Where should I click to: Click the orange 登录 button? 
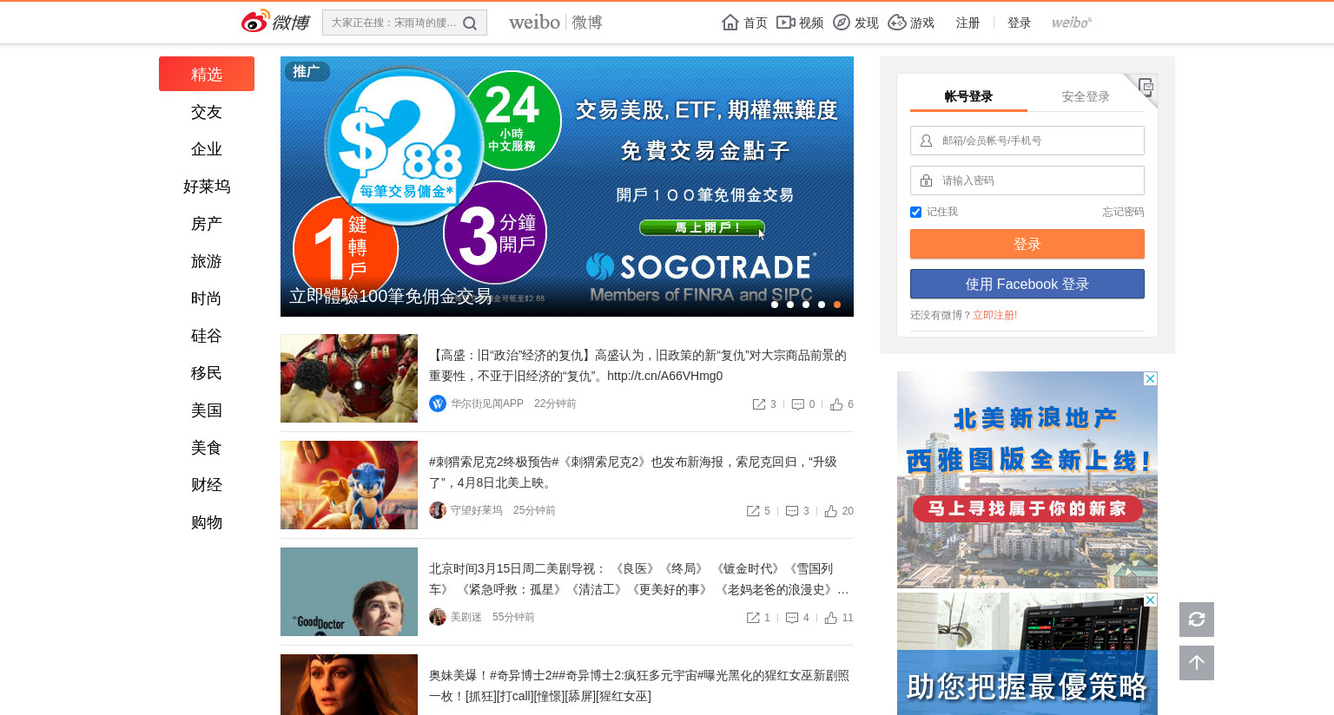pyautogui.click(x=1027, y=244)
